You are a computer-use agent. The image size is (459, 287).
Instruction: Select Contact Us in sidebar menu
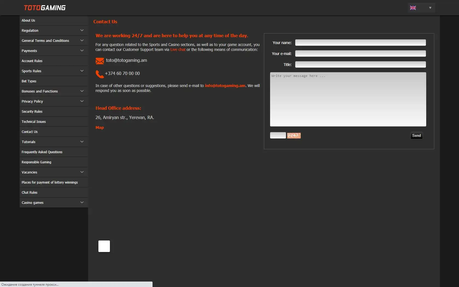54,132
